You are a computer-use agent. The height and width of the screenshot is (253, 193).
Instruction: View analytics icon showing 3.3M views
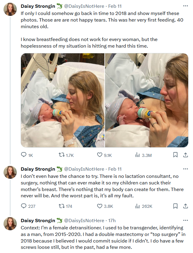(137, 155)
